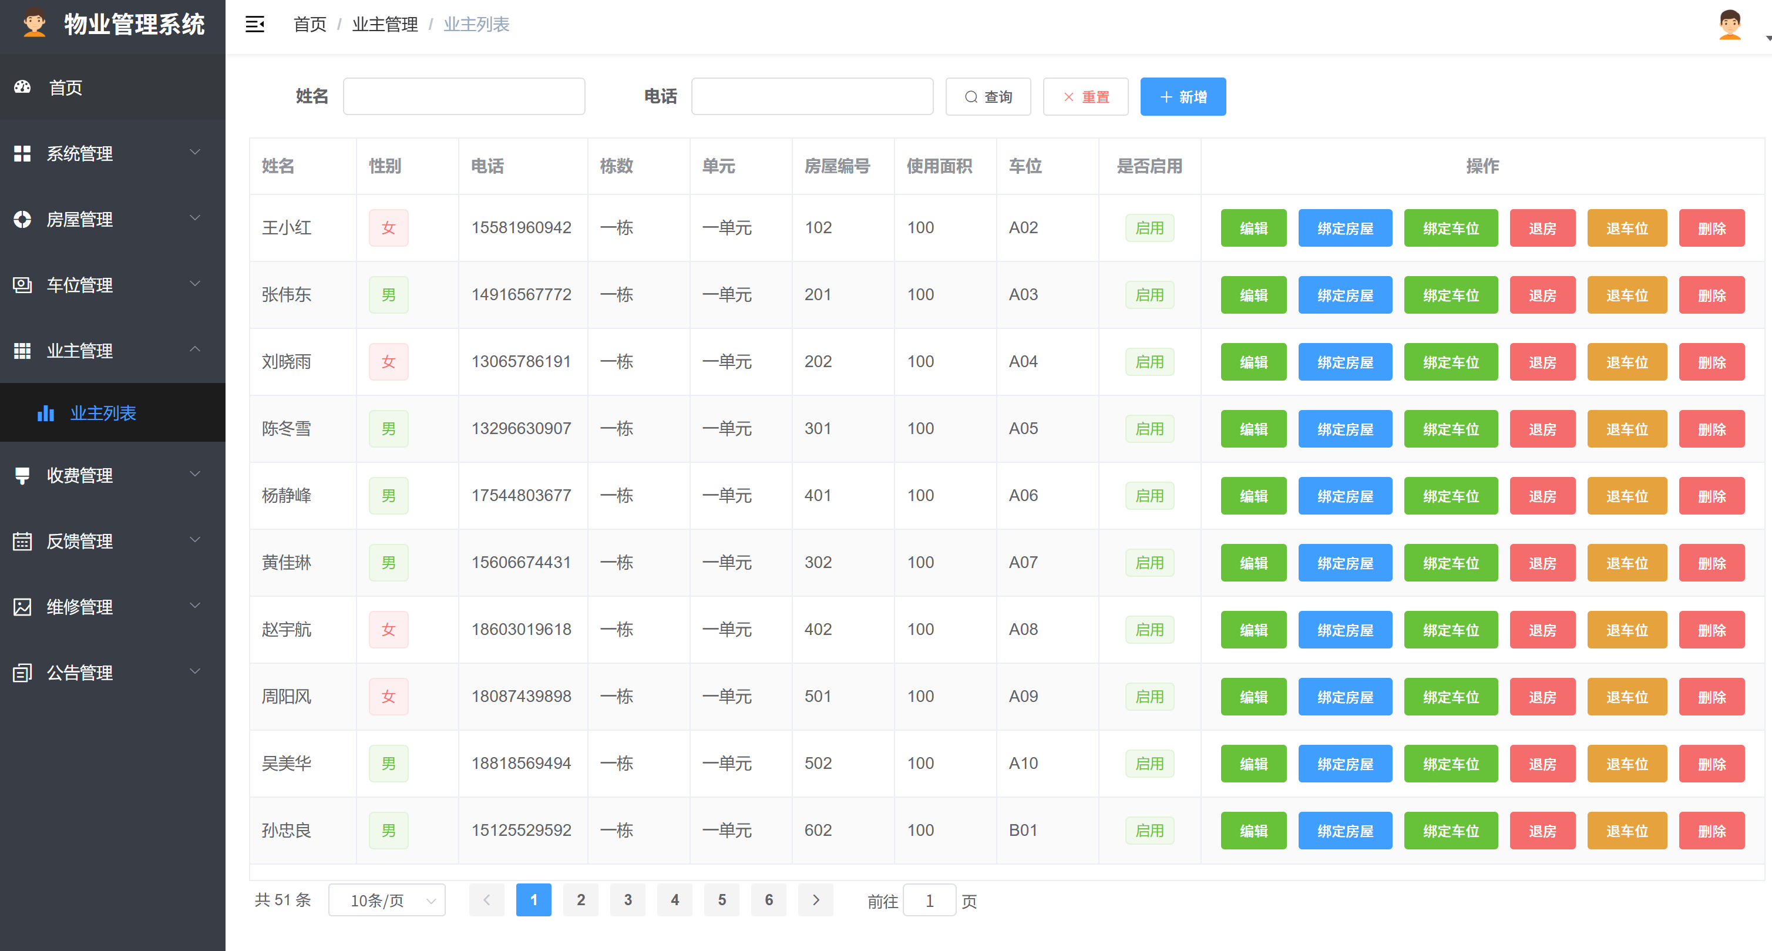Open the 系统管理 menu label

click(80, 153)
